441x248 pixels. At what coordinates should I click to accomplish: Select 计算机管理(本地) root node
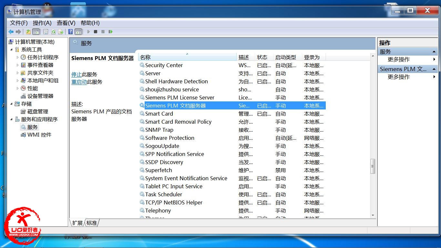[35, 42]
